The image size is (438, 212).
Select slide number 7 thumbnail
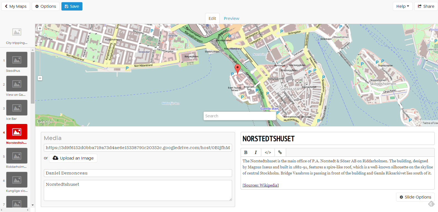(17, 202)
